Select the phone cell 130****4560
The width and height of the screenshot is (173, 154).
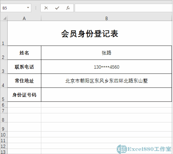tap(107, 67)
